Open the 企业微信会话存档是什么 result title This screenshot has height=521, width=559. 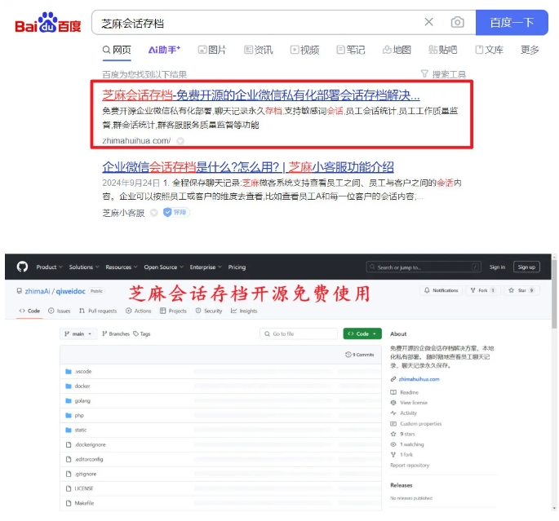pos(248,166)
